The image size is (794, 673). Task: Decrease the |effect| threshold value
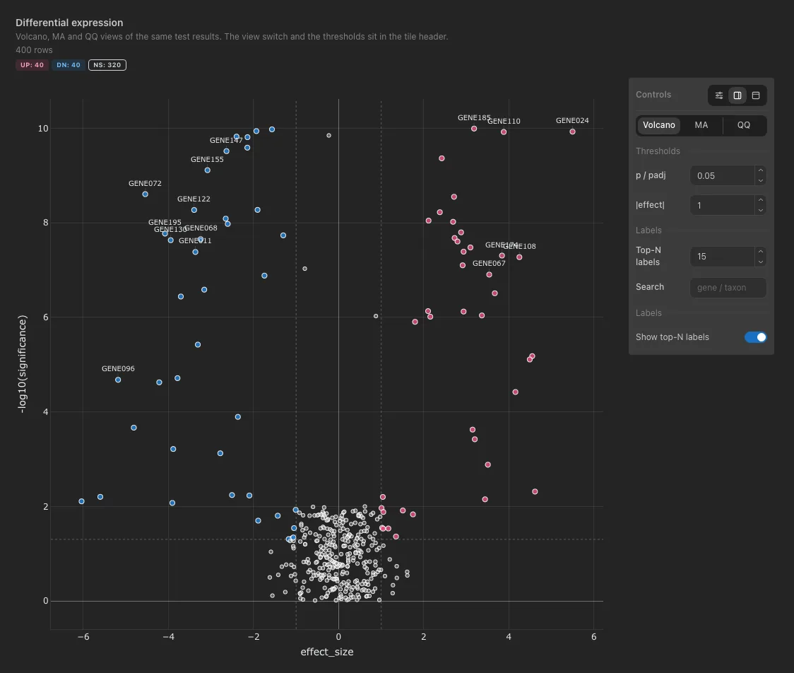(x=761, y=211)
